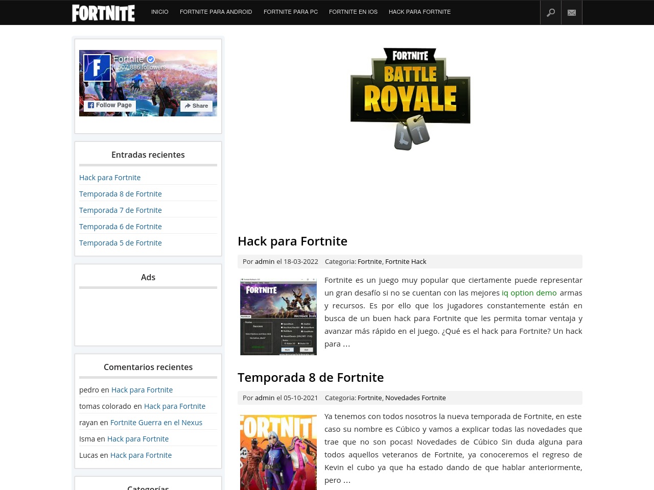
Task: Open the Temporada 8 post thumbnail
Action: 278,452
